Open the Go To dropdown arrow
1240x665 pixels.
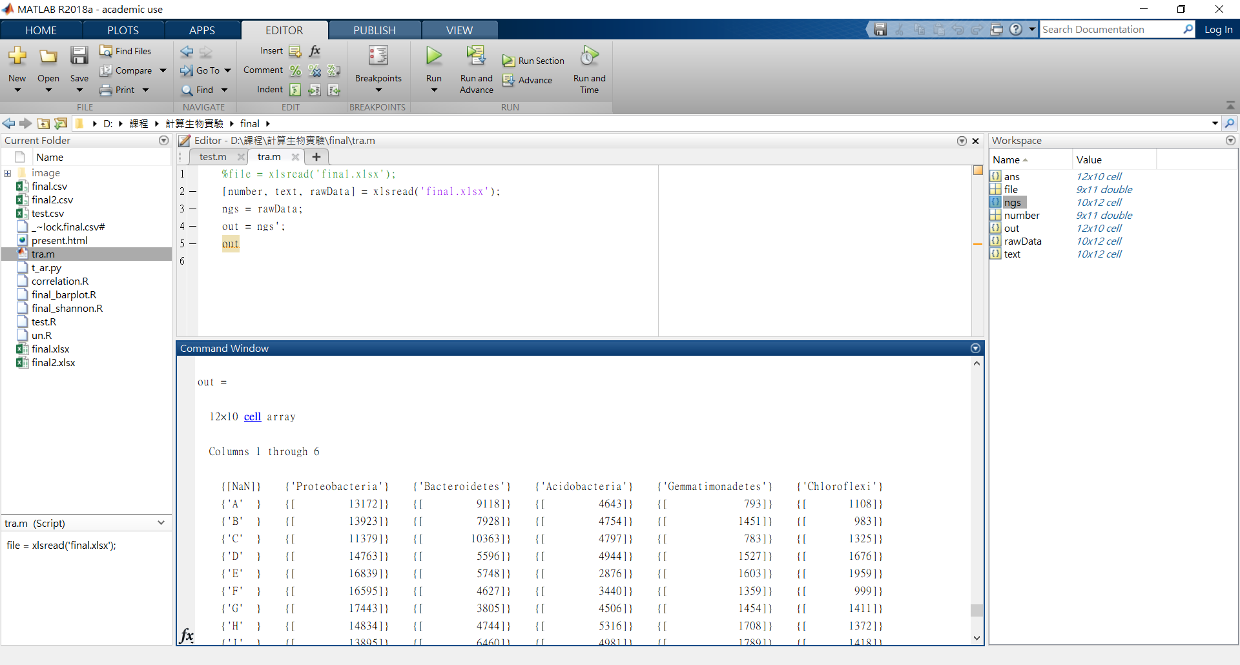pos(227,70)
